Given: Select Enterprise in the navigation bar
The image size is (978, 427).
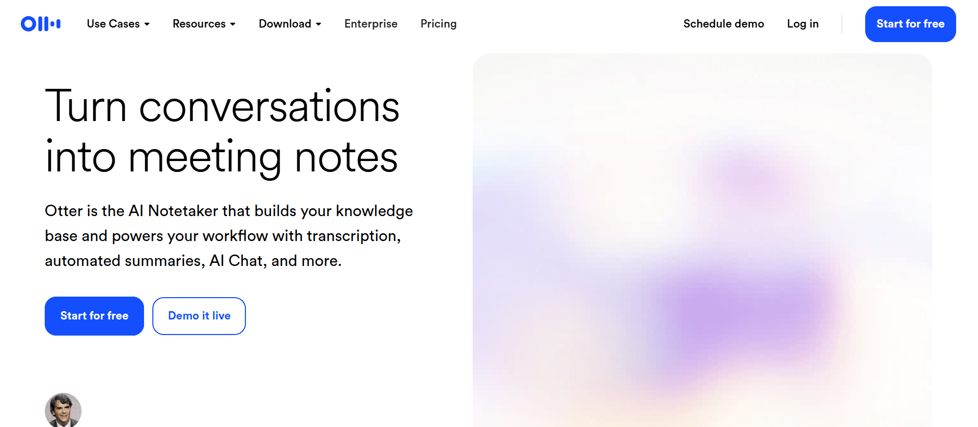Looking at the screenshot, I should (371, 24).
